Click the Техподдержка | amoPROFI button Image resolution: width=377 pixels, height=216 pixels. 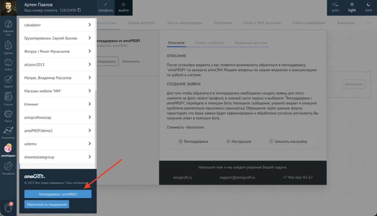[58, 194]
